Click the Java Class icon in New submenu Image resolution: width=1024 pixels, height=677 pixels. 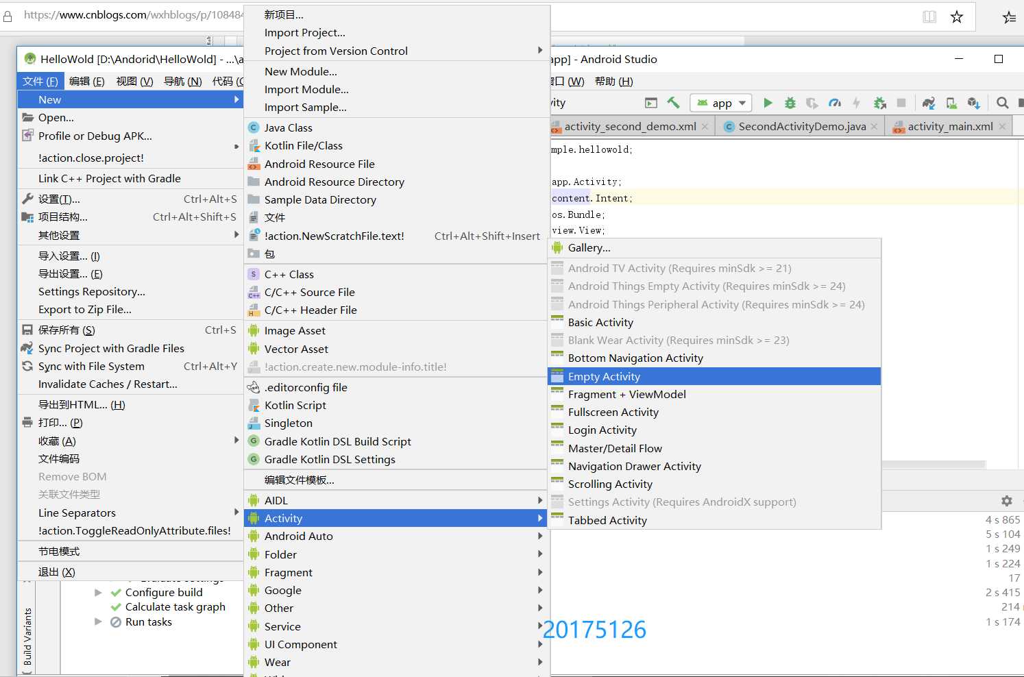click(254, 127)
